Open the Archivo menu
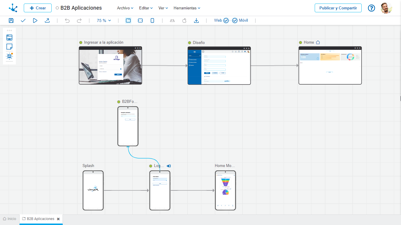Image resolution: width=401 pixels, height=225 pixels. coord(125,8)
